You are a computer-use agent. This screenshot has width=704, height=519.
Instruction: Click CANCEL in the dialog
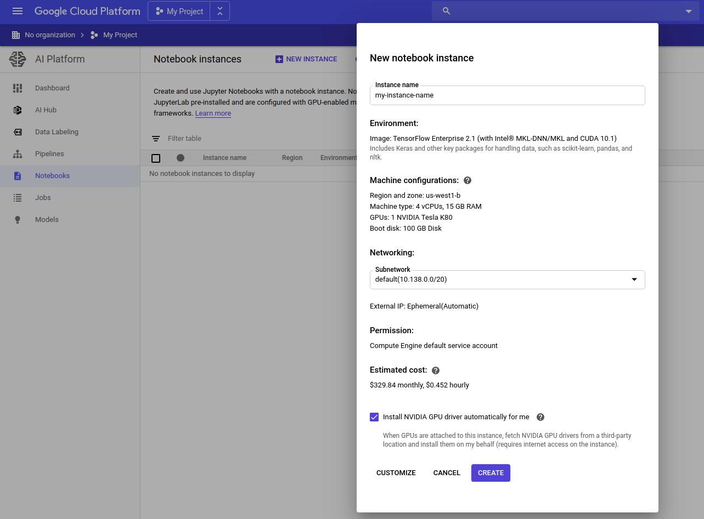click(x=447, y=473)
